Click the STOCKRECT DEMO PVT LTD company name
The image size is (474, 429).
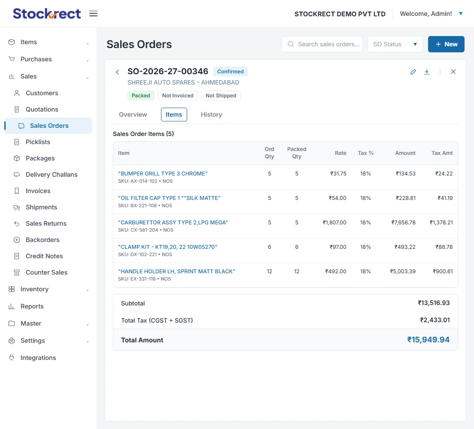point(340,14)
